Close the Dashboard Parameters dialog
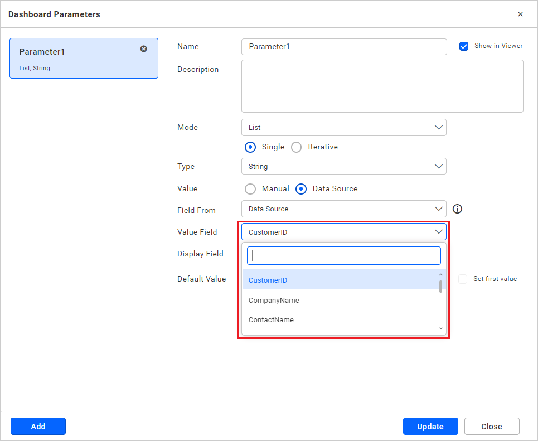The height and width of the screenshot is (441, 538). 520,14
